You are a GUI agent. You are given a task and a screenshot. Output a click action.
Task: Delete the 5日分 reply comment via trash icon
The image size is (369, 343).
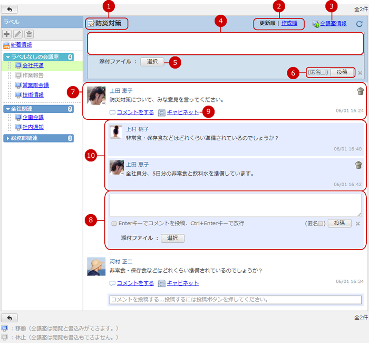coord(359,165)
